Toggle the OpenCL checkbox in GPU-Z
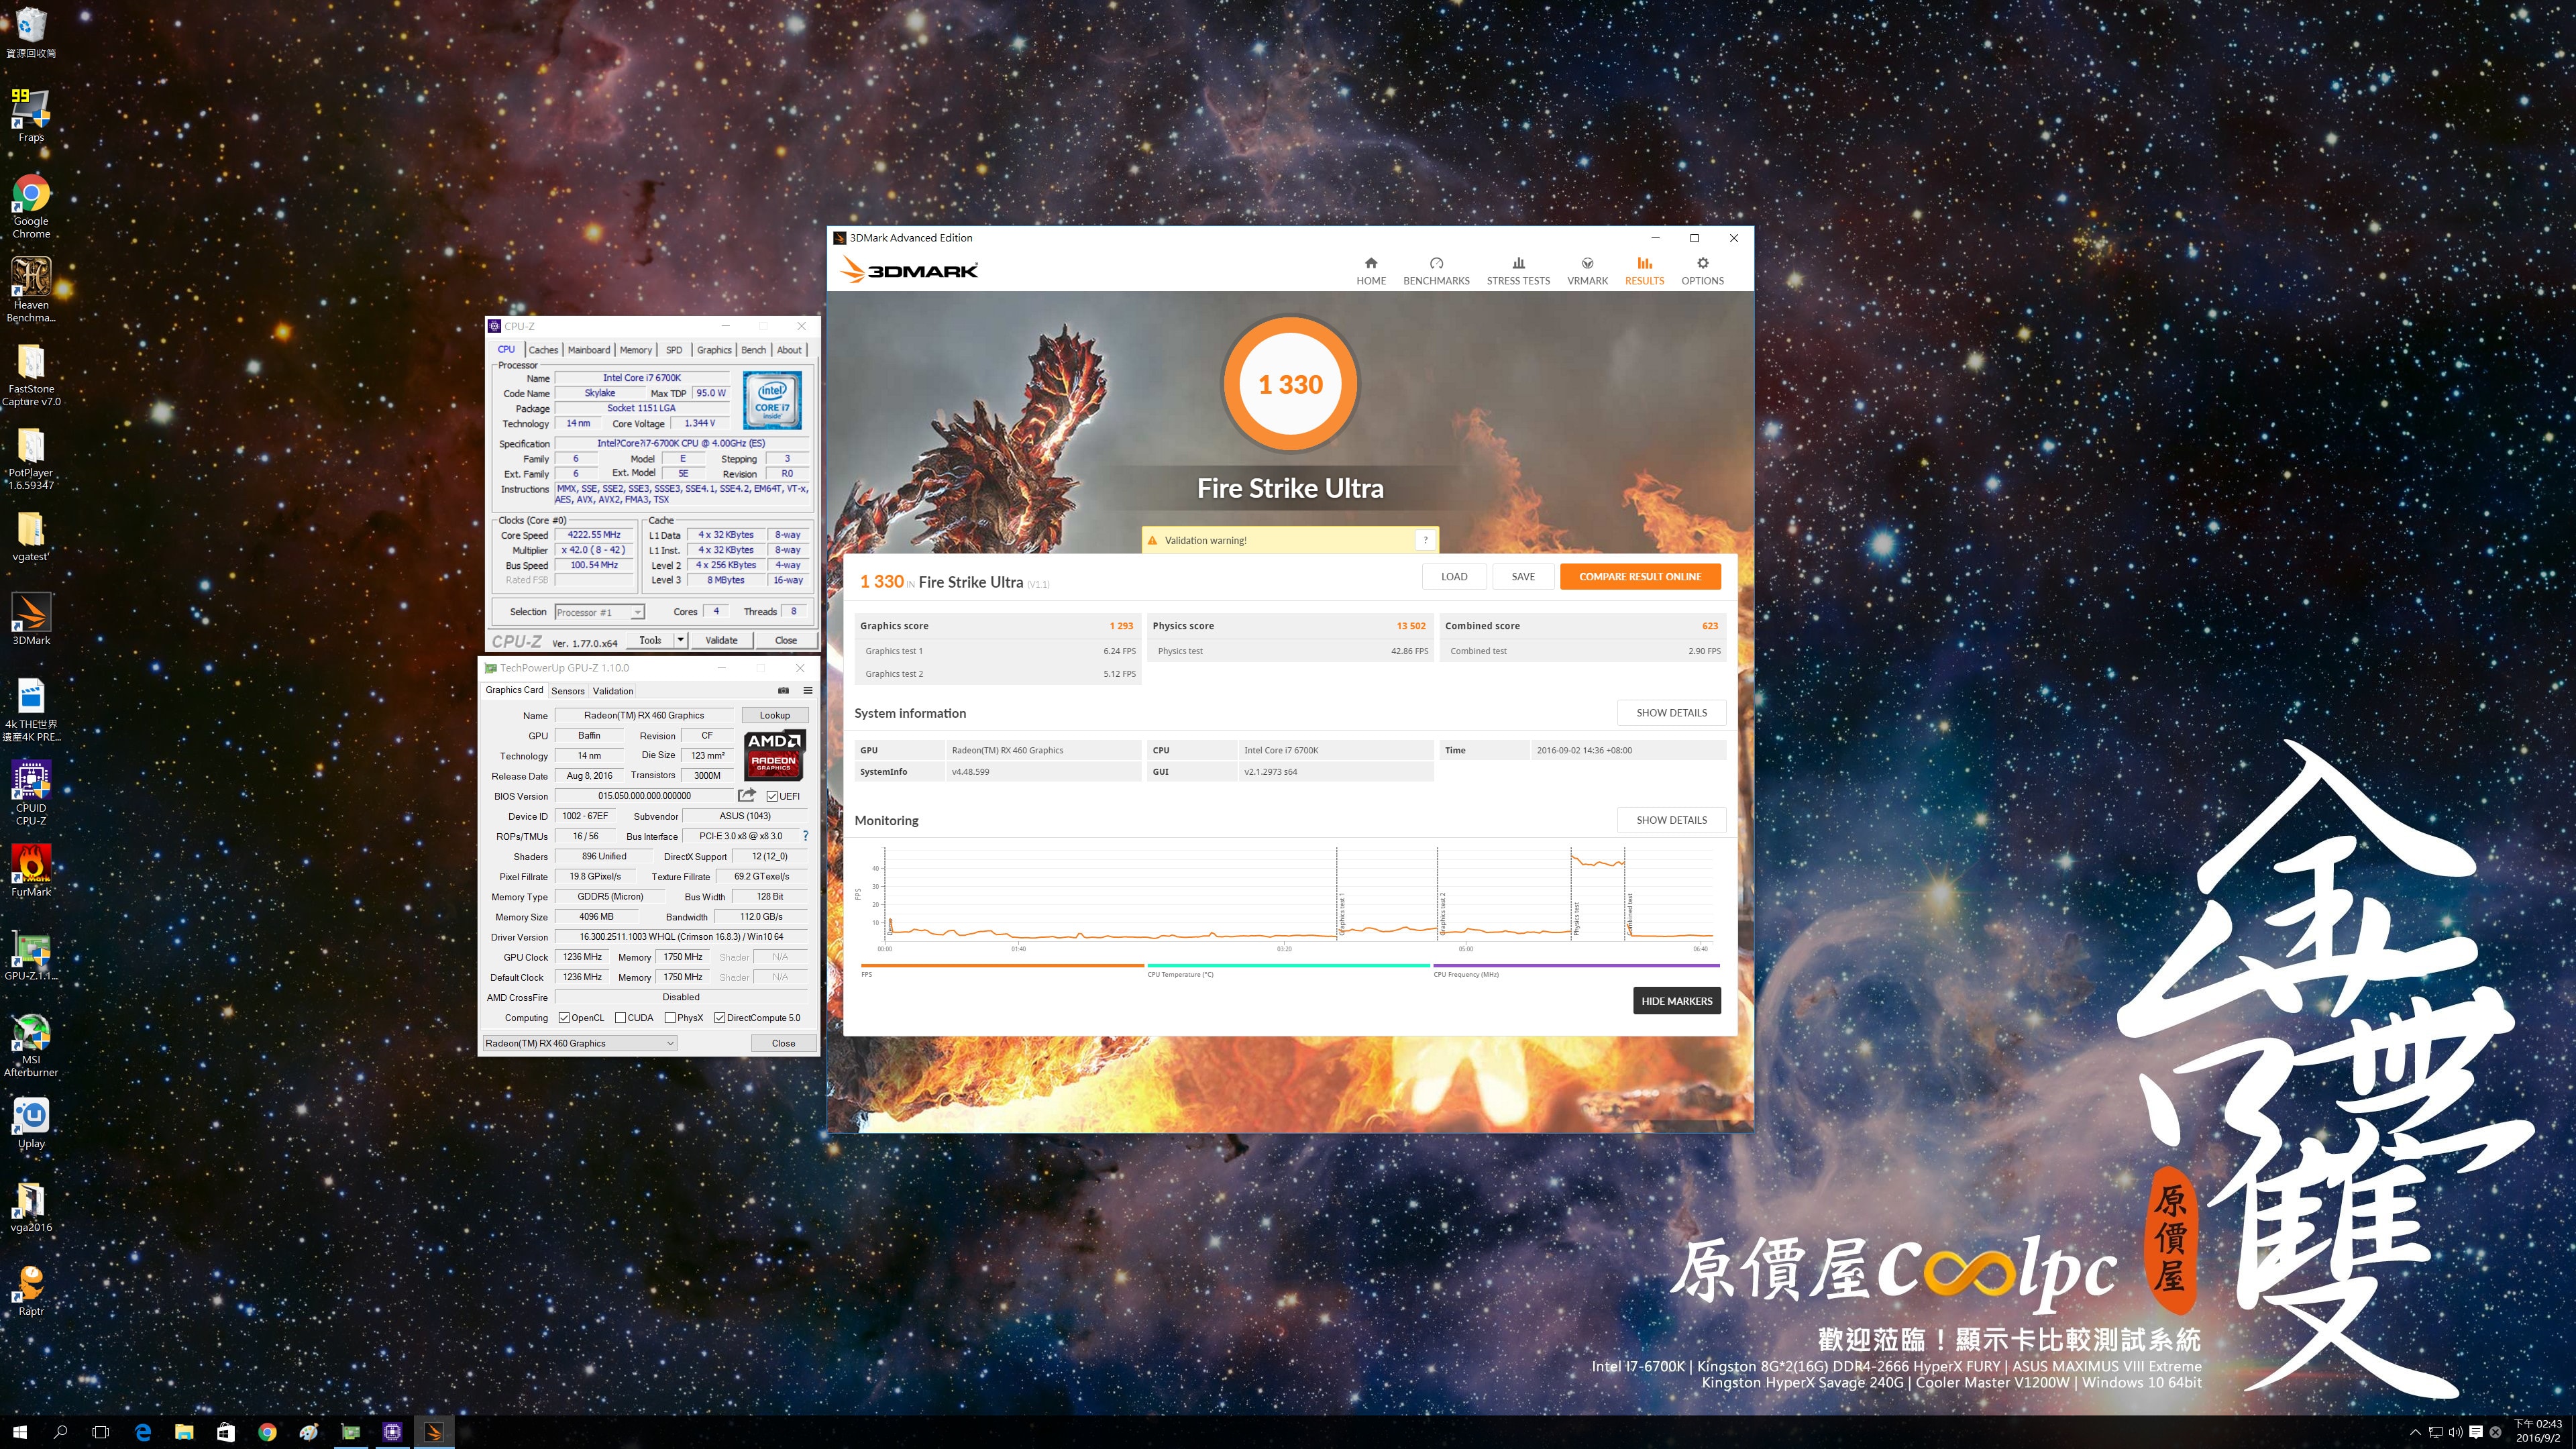Image resolution: width=2576 pixels, height=1449 pixels. coord(564,1018)
